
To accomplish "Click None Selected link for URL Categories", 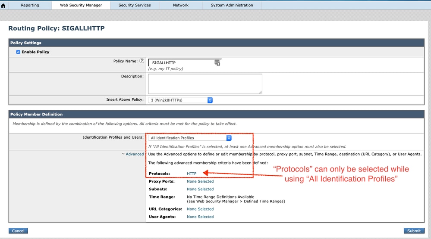I will (x=200, y=209).
